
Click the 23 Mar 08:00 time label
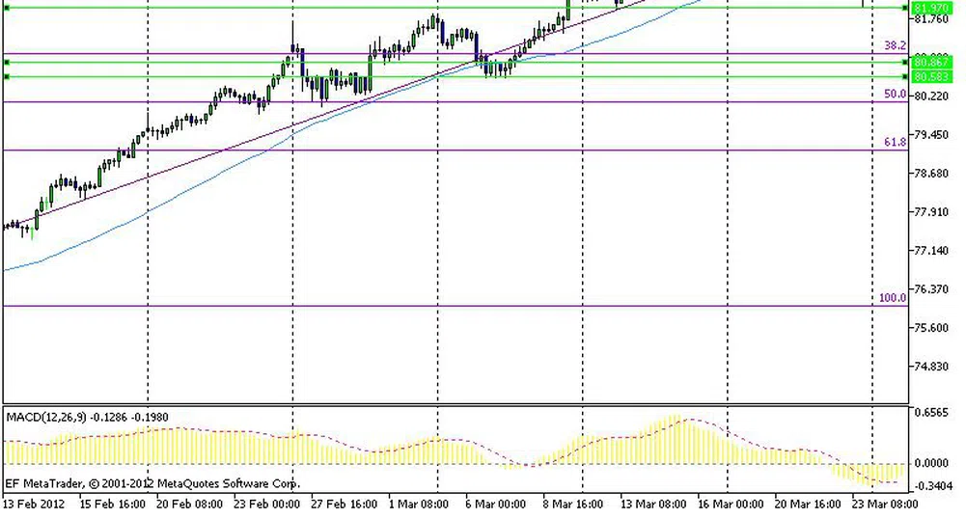pyautogui.click(x=885, y=504)
